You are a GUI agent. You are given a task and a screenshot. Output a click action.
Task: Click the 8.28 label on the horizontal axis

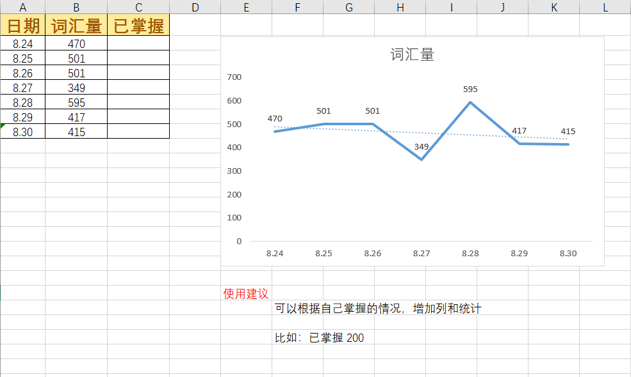coord(470,254)
